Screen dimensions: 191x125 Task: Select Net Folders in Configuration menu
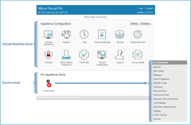[158, 71]
